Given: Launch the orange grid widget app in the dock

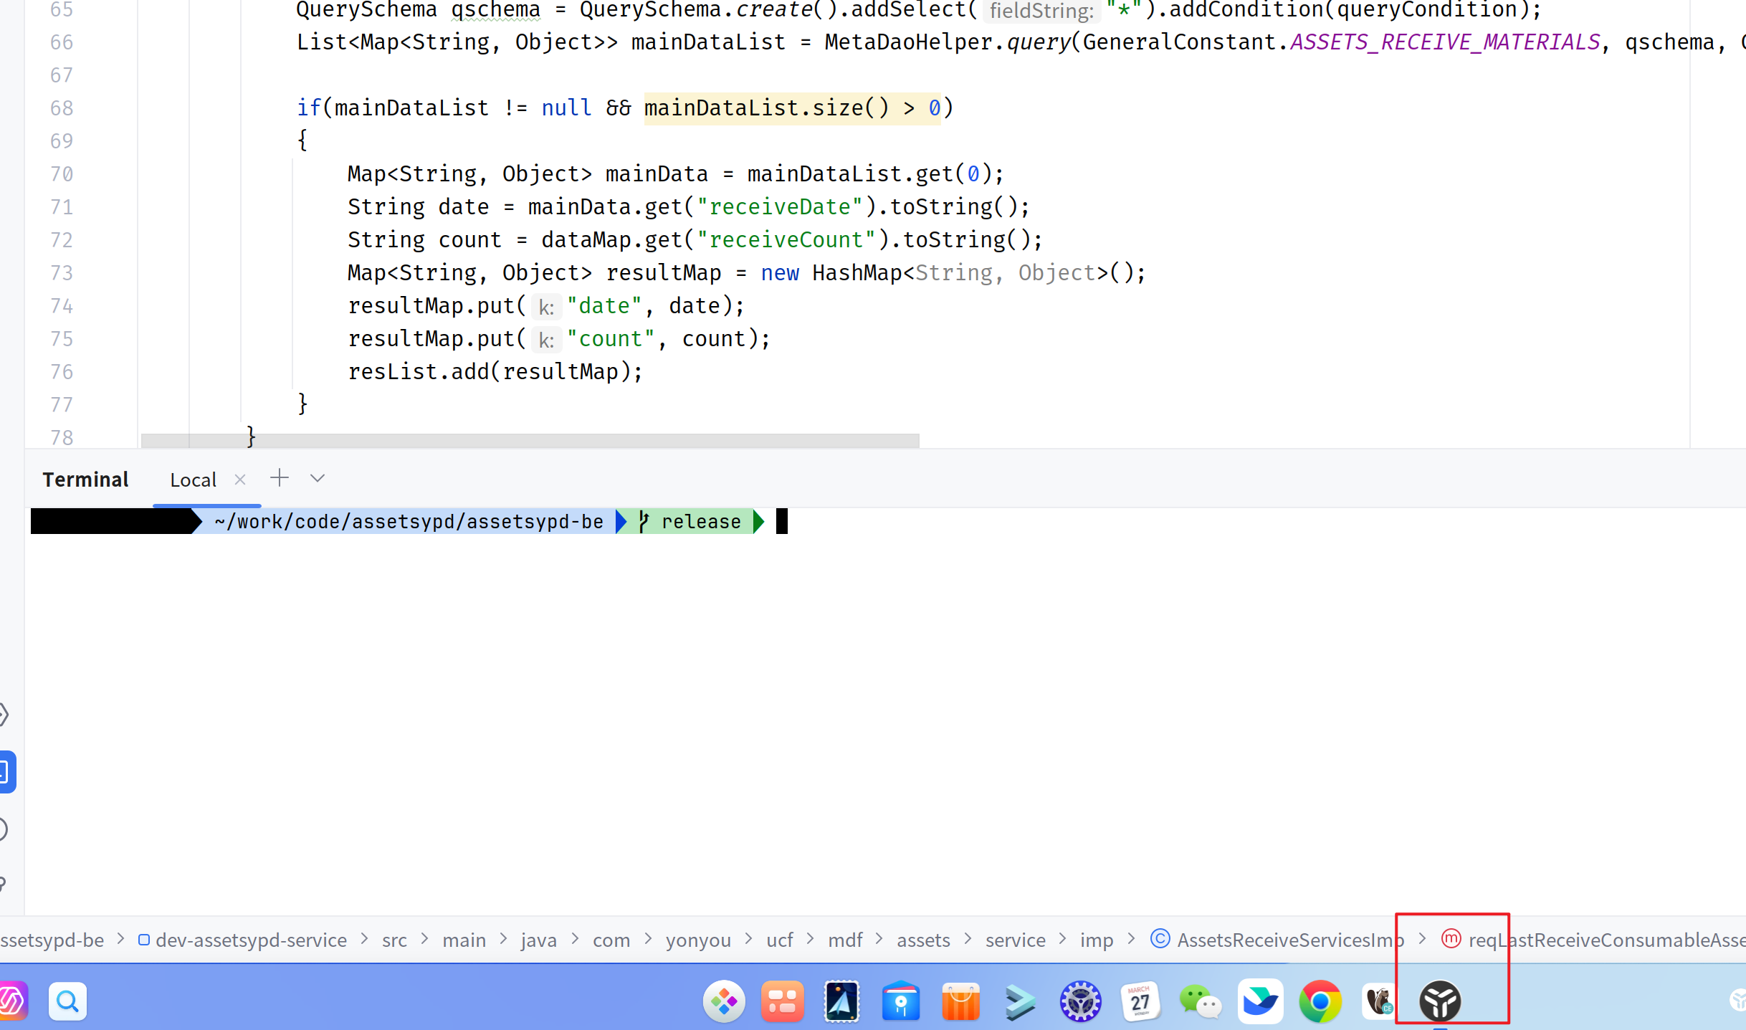Looking at the screenshot, I should (x=783, y=1001).
